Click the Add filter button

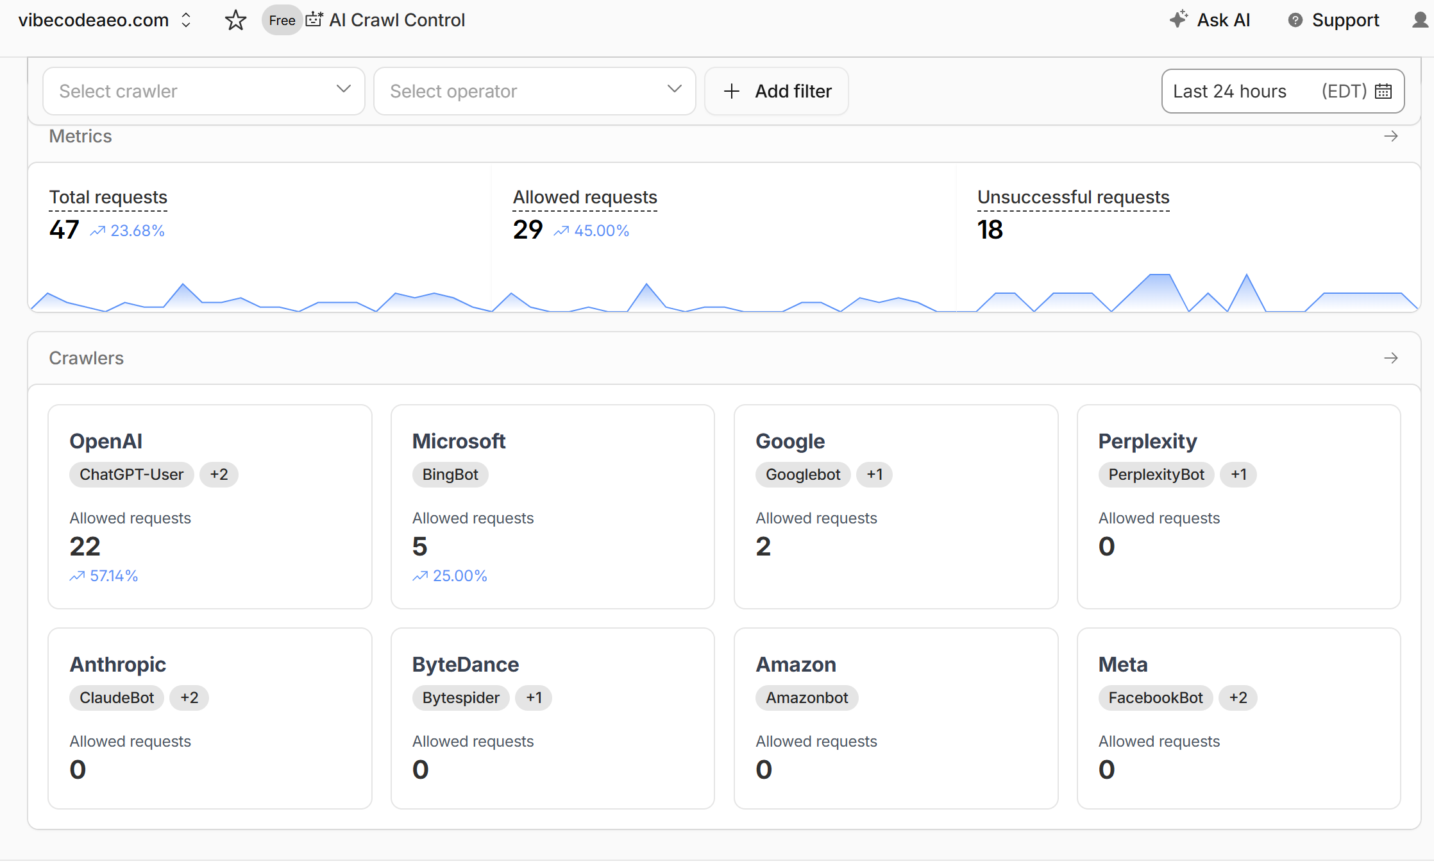(777, 91)
